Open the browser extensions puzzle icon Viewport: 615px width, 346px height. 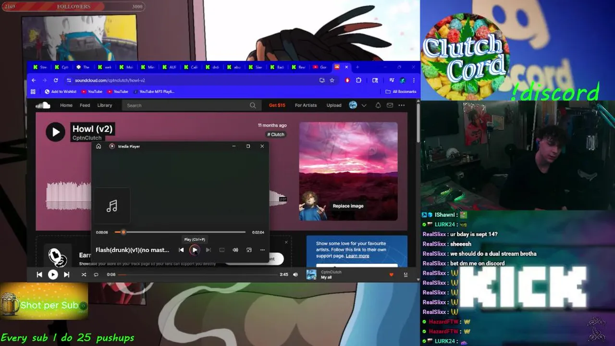[x=358, y=80]
